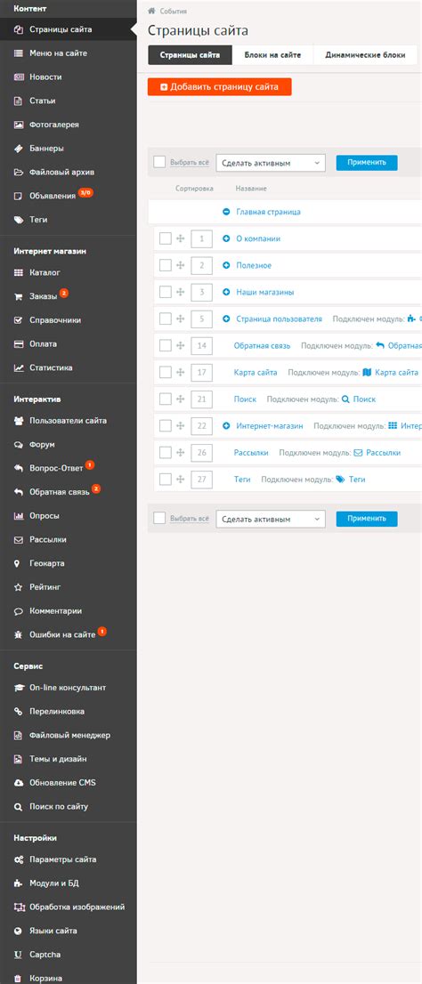Click the cloud icon for Обновление CMS
Image resolution: width=422 pixels, height=984 pixels.
click(x=18, y=783)
